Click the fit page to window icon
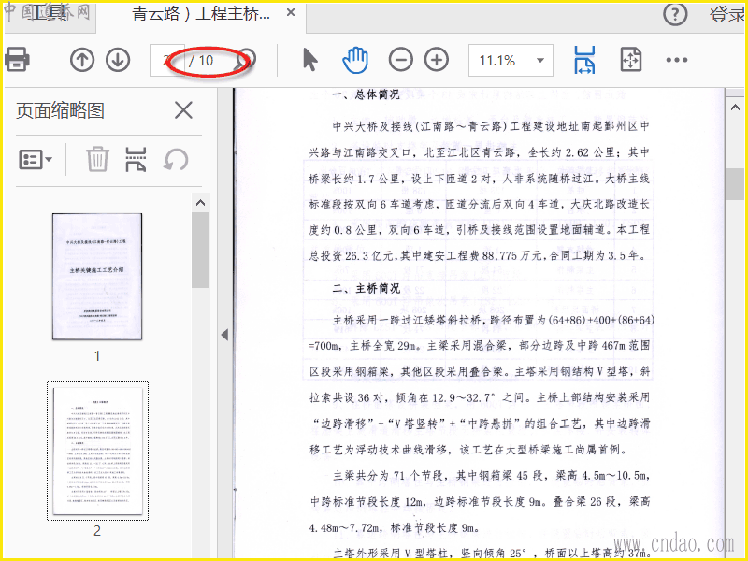748x561 pixels. click(x=630, y=60)
